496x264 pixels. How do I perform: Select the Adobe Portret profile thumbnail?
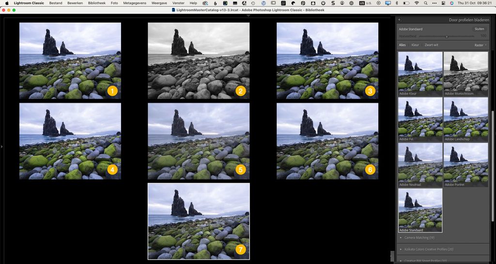click(465, 165)
